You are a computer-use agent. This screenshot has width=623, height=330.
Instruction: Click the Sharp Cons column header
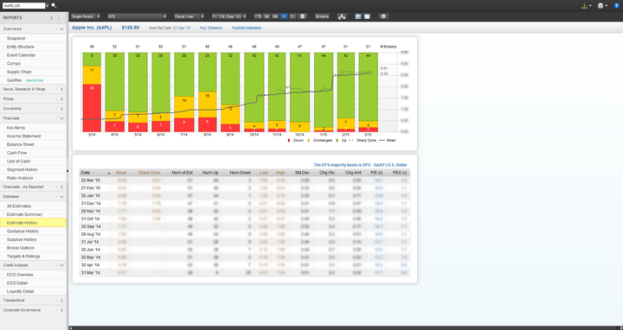point(150,173)
